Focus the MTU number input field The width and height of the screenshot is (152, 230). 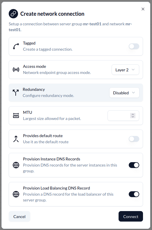123,116
